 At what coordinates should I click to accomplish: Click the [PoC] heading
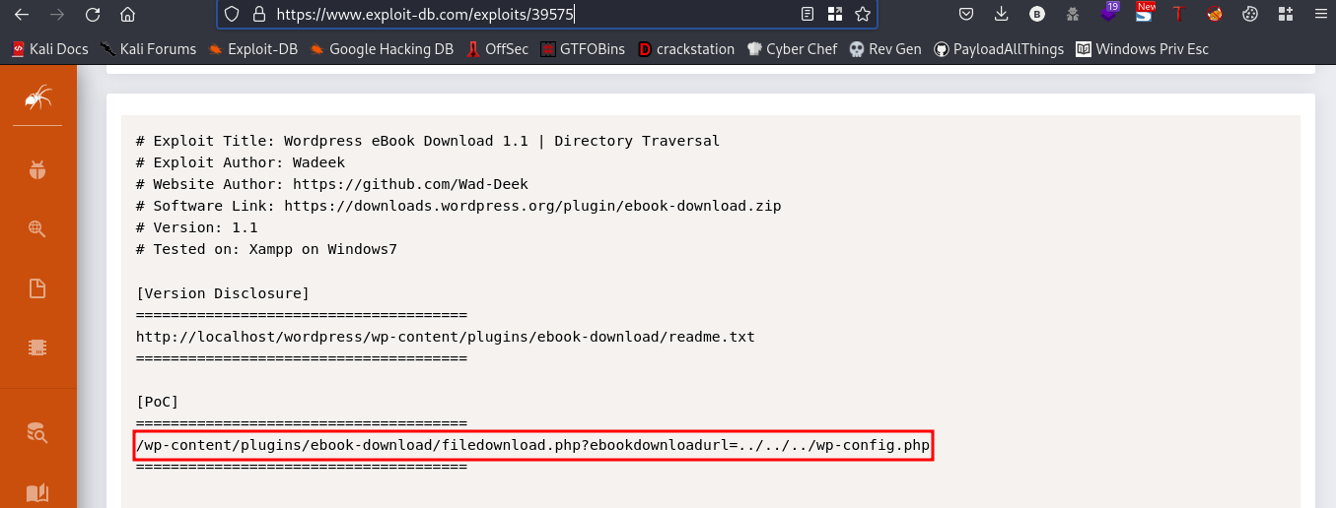coord(158,402)
